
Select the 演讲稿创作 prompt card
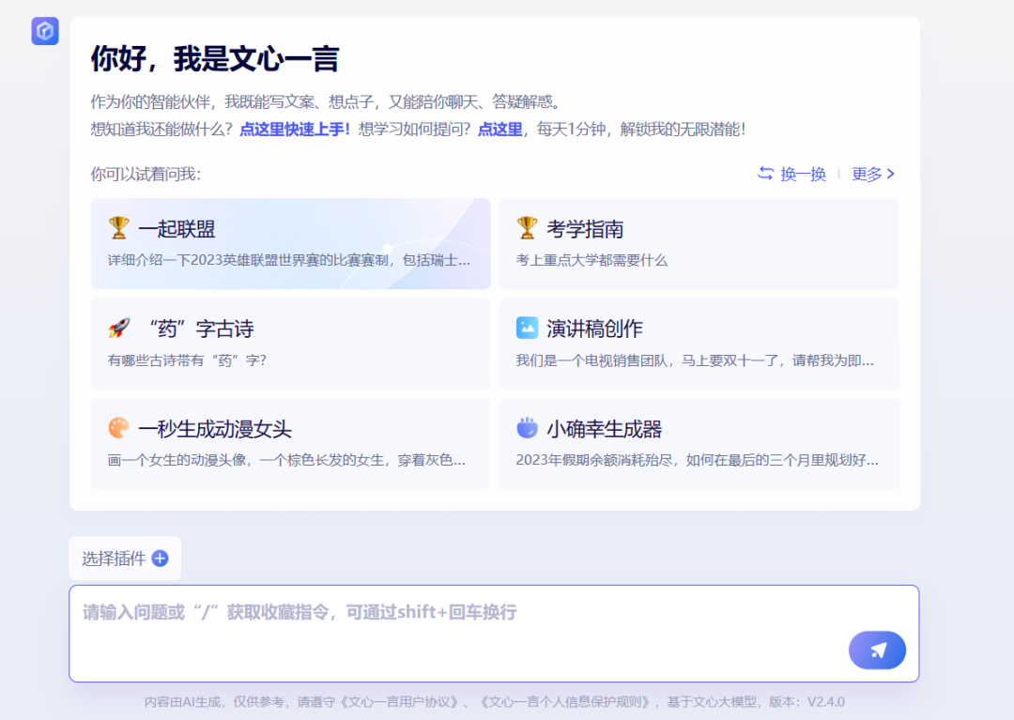click(x=699, y=344)
